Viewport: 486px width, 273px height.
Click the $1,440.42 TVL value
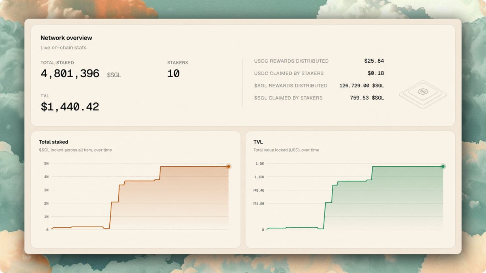70,107
